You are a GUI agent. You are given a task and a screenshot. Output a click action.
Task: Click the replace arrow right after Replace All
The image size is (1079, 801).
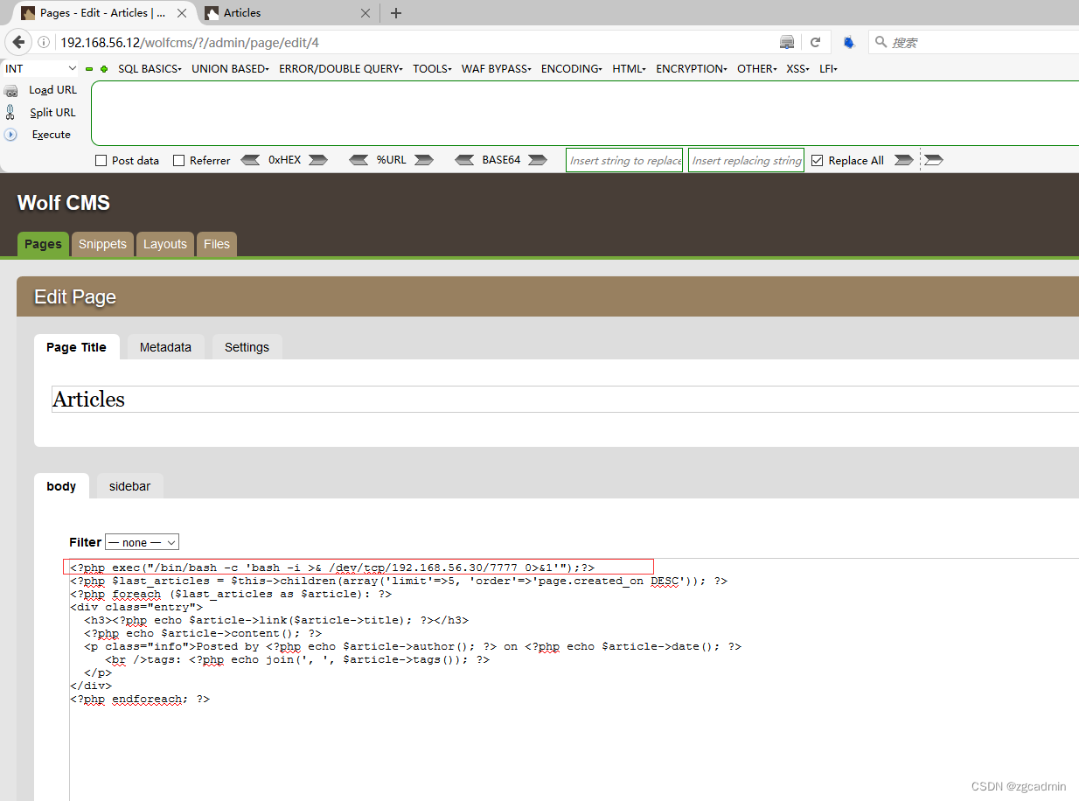coord(903,160)
